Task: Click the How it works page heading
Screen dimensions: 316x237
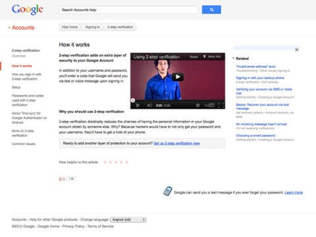Action: point(74,45)
